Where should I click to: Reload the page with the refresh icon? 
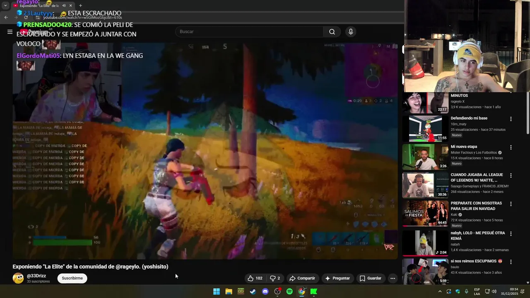coord(26,17)
